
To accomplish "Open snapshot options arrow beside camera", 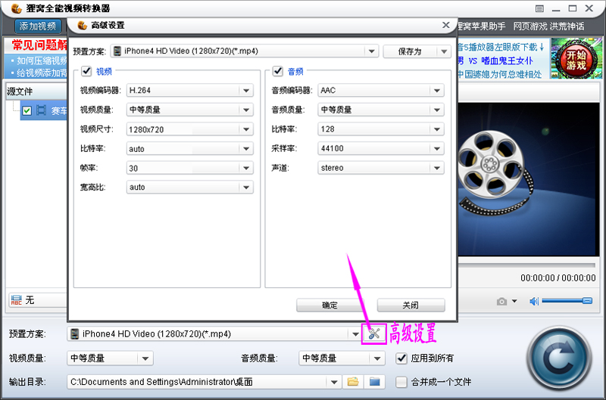I will [x=514, y=301].
